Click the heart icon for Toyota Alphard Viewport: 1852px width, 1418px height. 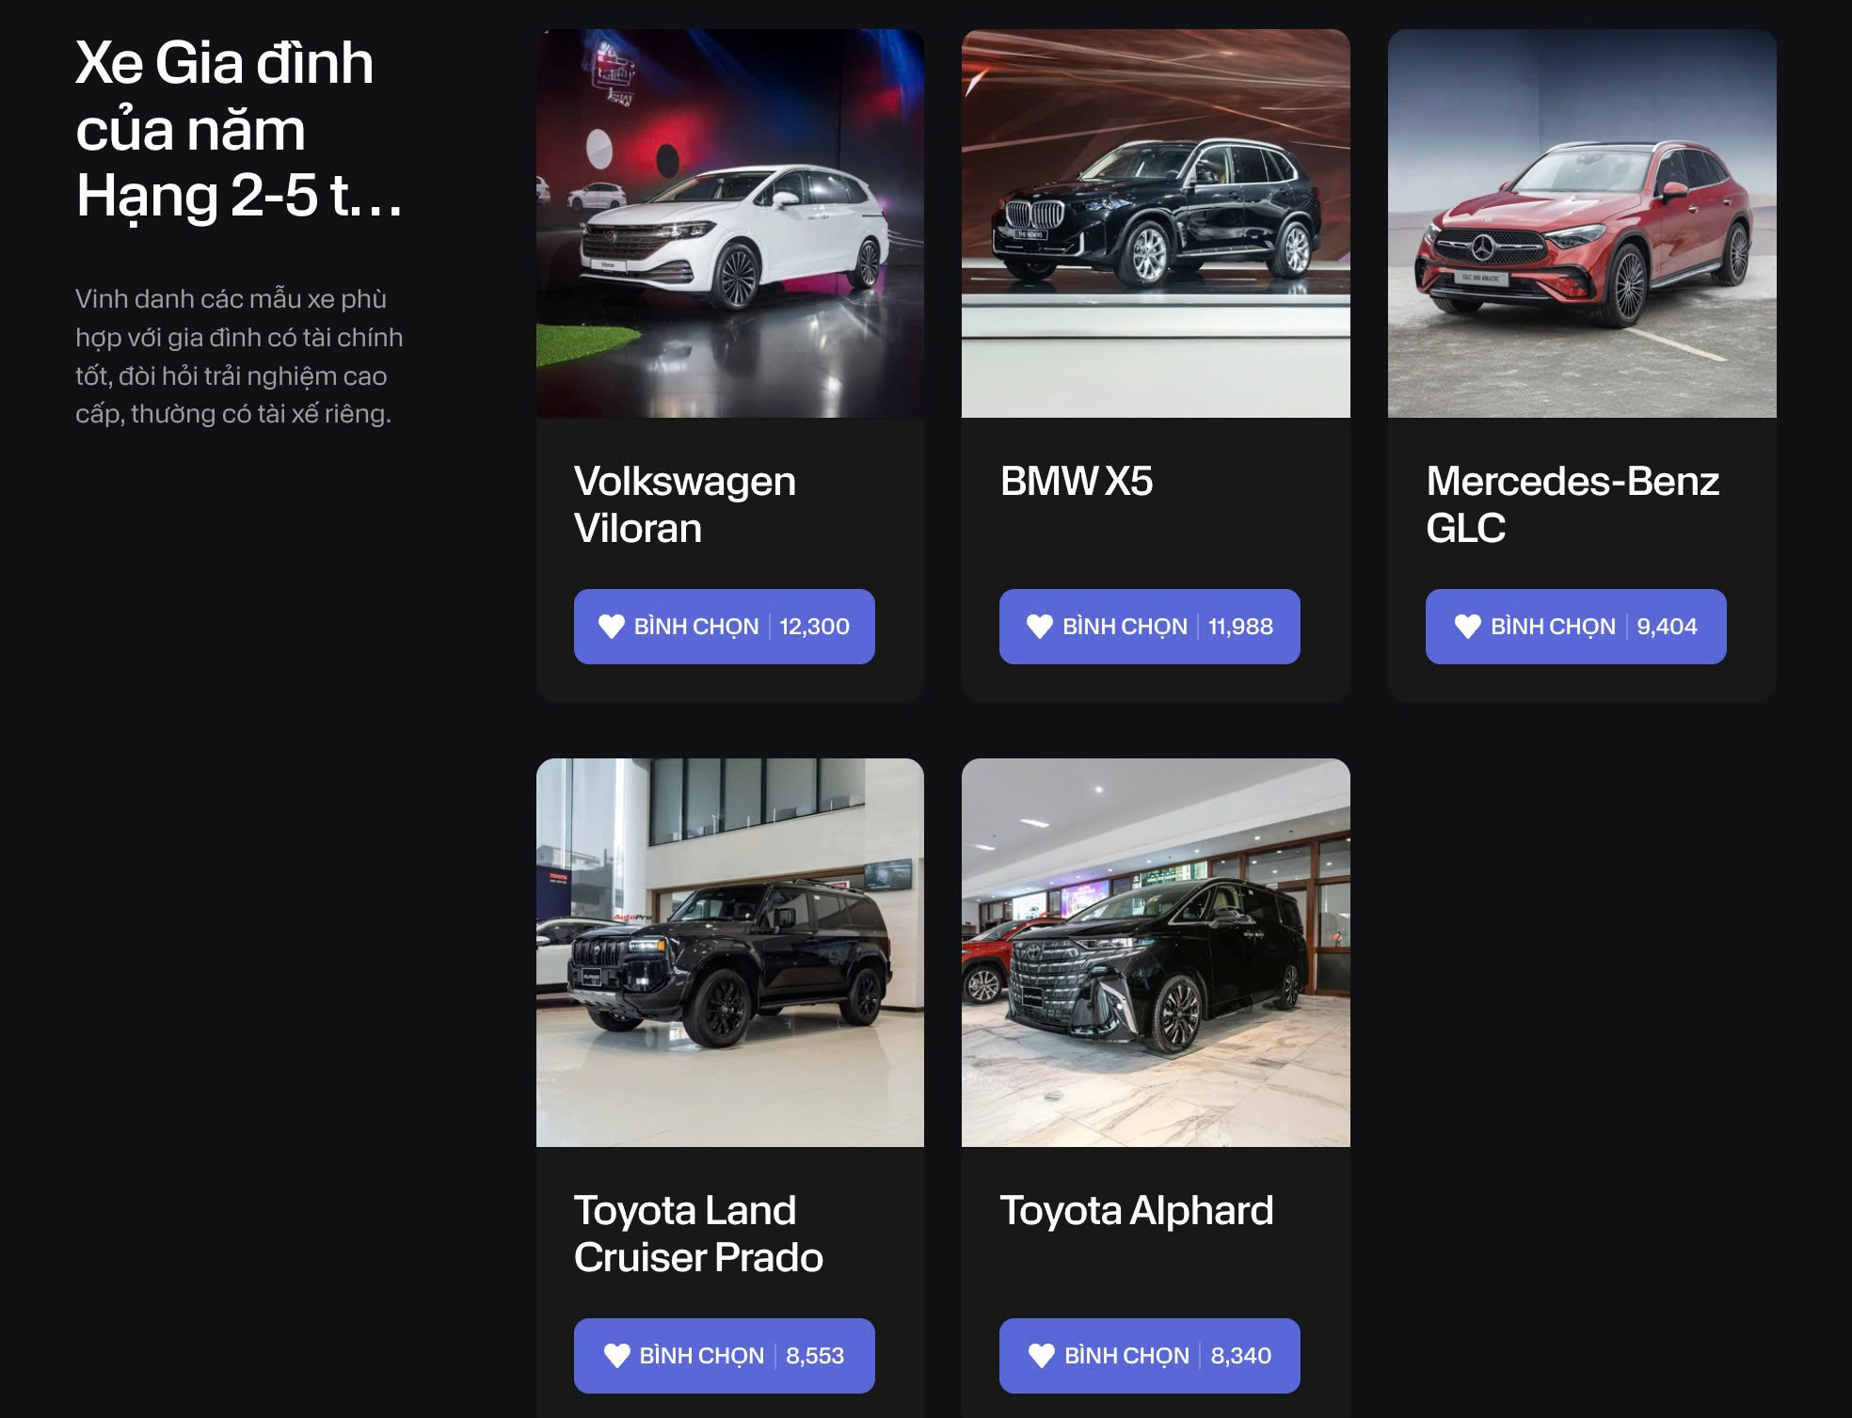click(1042, 1356)
